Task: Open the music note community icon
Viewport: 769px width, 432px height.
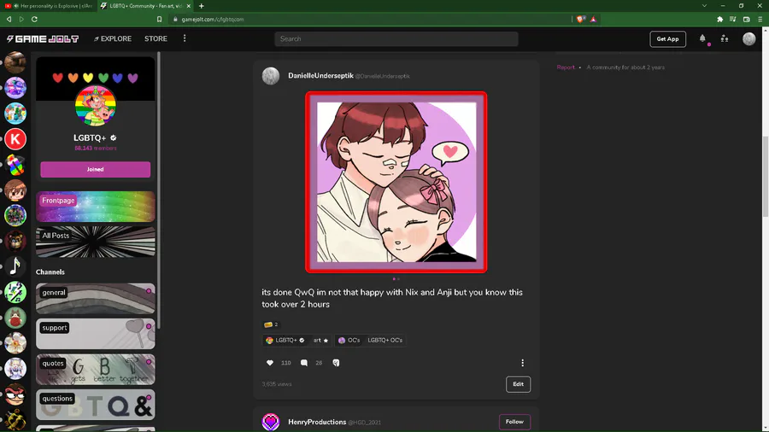Action: tap(15, 266)
